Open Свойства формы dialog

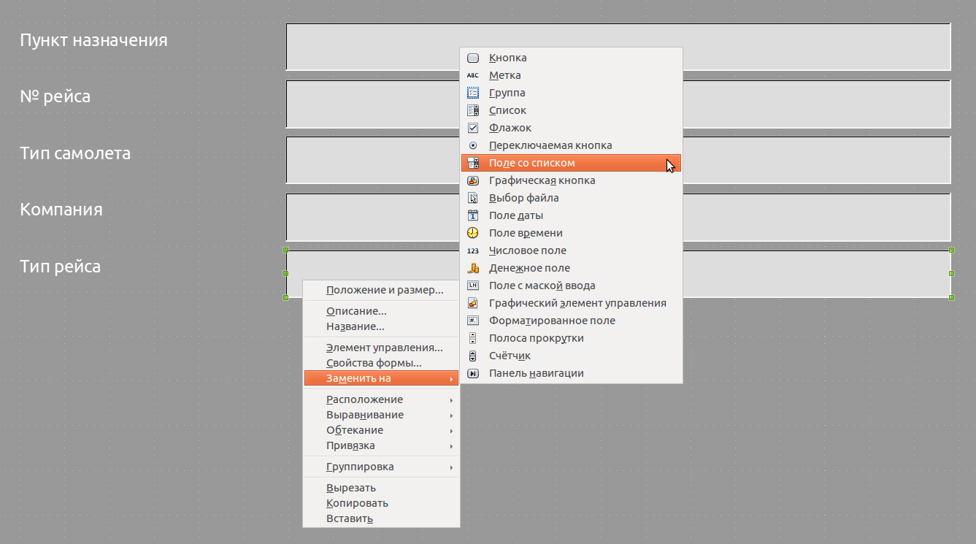(381, 363)
